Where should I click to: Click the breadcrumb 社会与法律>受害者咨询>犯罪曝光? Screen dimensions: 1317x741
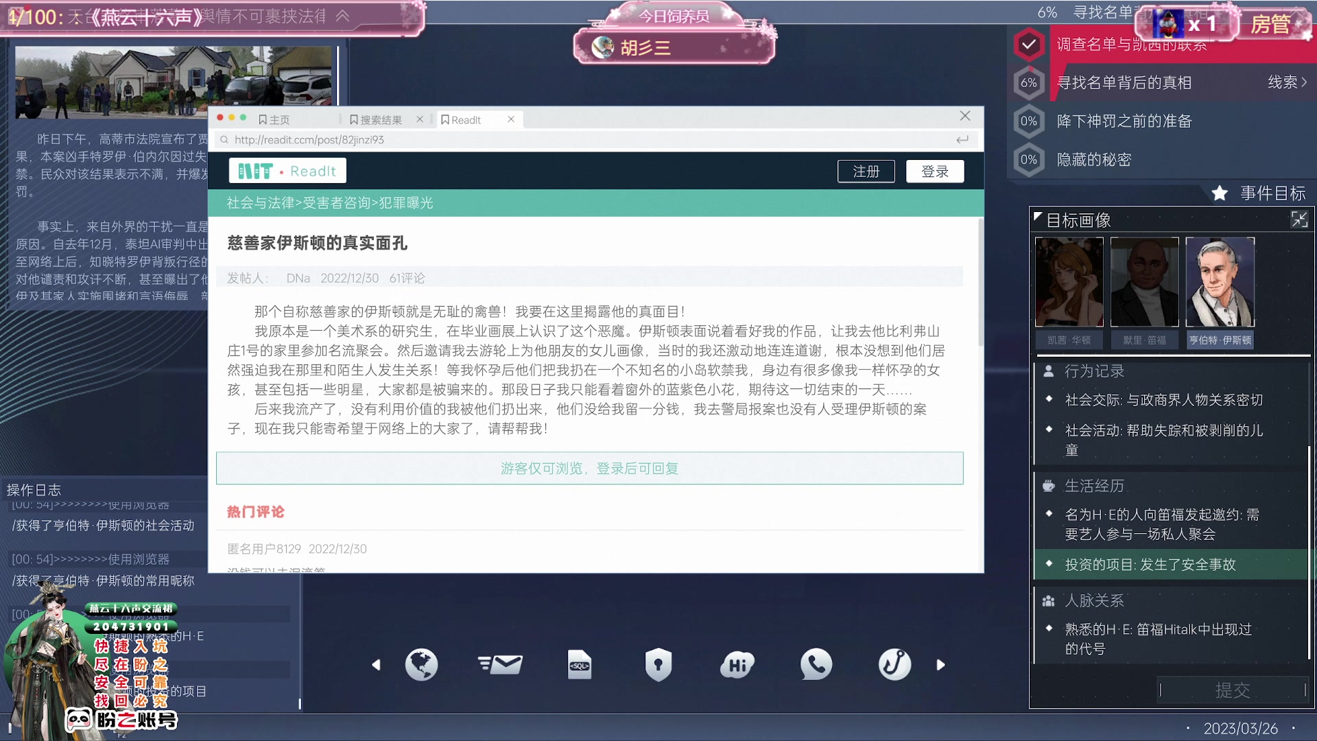(x=330, y=203)
